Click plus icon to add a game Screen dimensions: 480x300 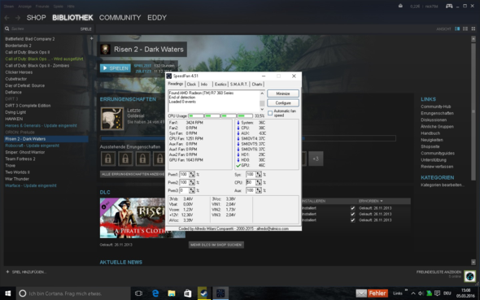coord(7,272)
